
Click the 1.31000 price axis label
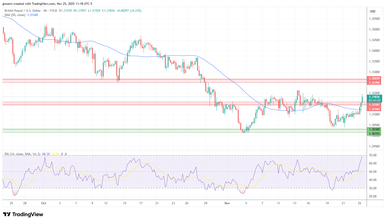coord(374,114)
